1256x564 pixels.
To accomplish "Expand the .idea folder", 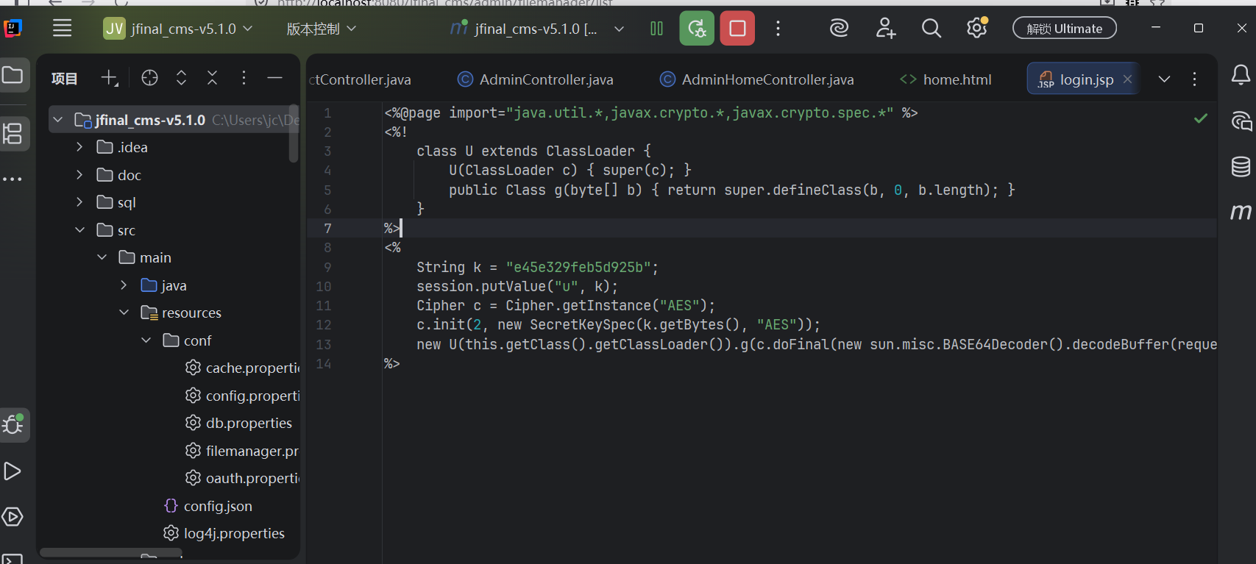I will (79, 147).
